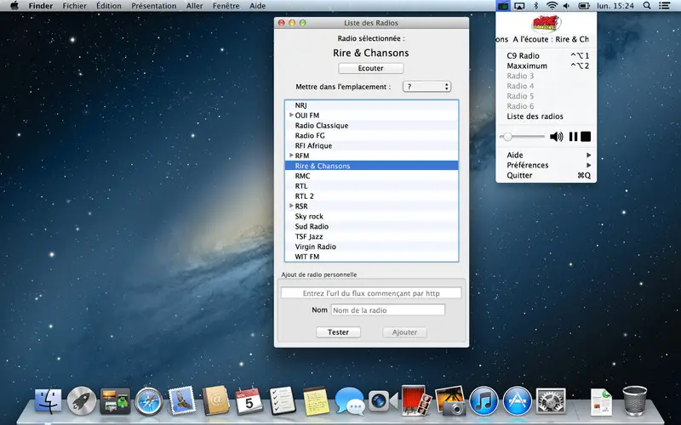Adjust the radio volume slider knob
The width and height of the screenshot is (681, 425).
[506, 137]
